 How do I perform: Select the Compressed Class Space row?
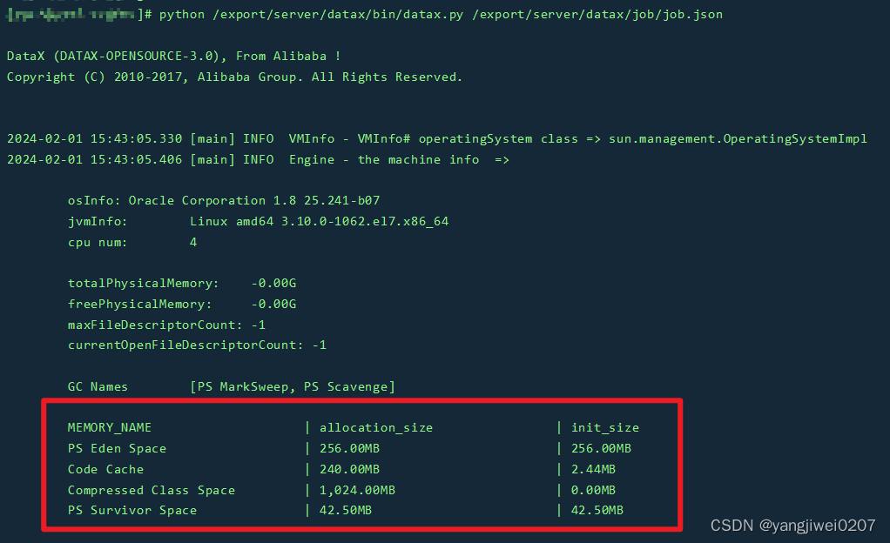(x=152, y=490)
